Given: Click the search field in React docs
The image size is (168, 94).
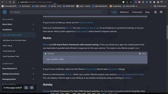Looking at the screenshot, I should coord(58,12).
